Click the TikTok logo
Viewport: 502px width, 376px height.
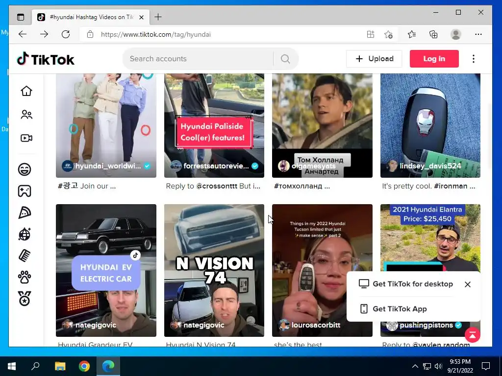[x=46, y=59]
